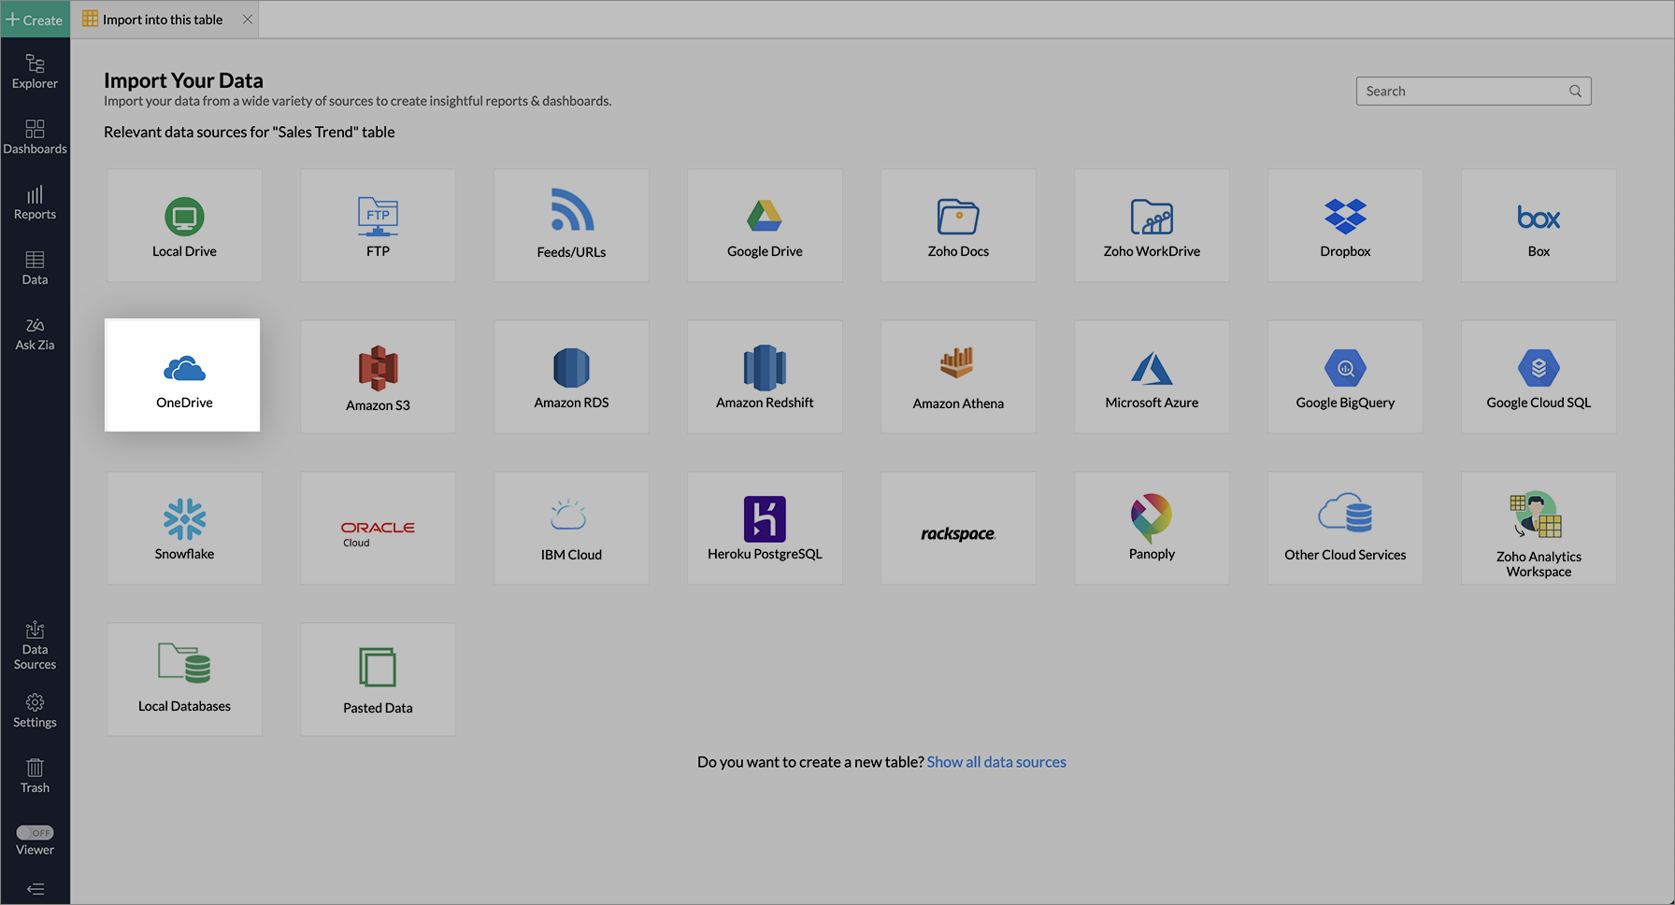Open Feeds/URLs import option
Screen dimensions: 1675x905
[x=571, y=226]
